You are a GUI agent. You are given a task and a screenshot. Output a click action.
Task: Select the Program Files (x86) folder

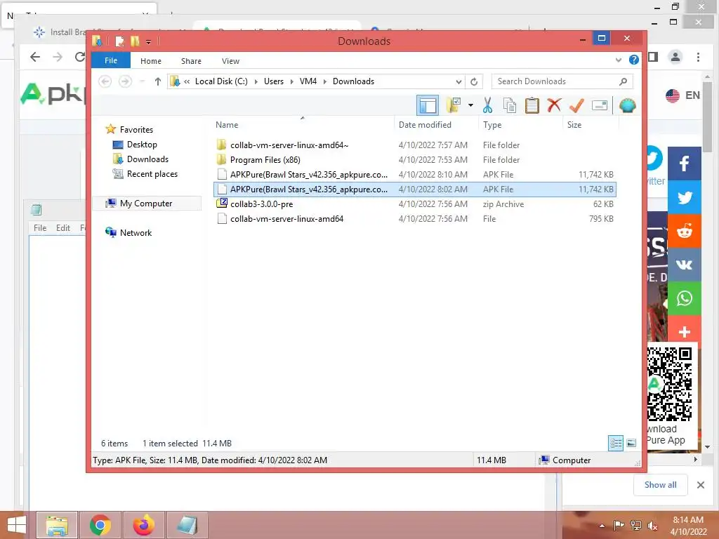pyautogui.click(x=414, y=160)
